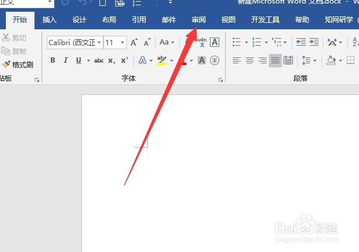Image resolution: width=359 pixels, height=252 pixels.
Task: Toggle Italic formatting
Action: [65, 60]
